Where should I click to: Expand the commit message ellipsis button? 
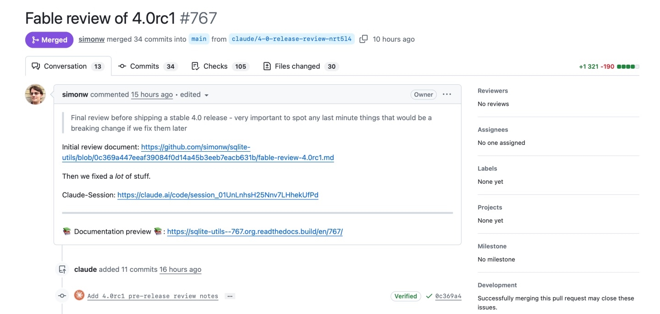[231, 296]
